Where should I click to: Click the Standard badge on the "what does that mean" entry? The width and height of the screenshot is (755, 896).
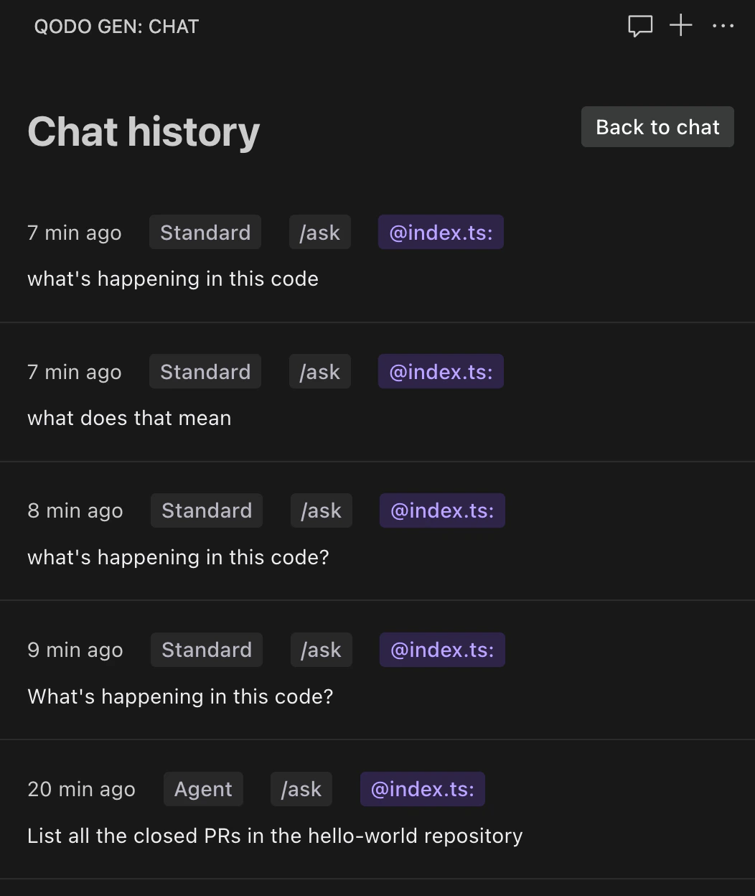tap(205, 371)
